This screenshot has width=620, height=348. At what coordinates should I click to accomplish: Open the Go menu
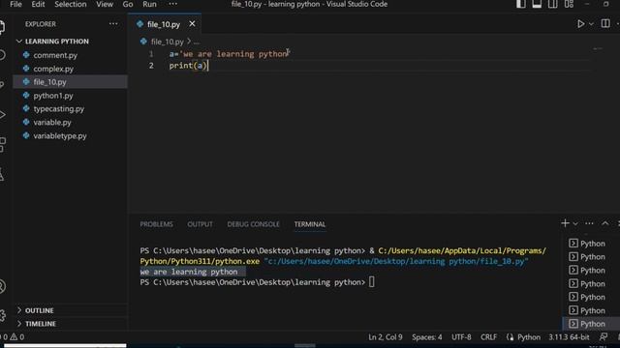coord(127,4)
